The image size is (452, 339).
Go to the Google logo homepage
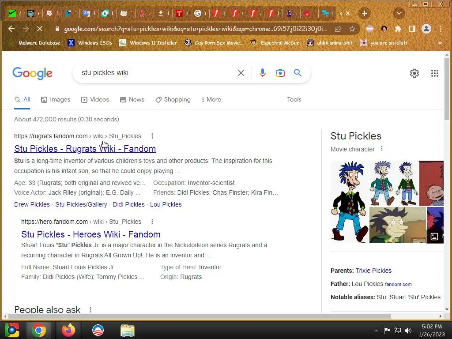[x=32, y=73]
